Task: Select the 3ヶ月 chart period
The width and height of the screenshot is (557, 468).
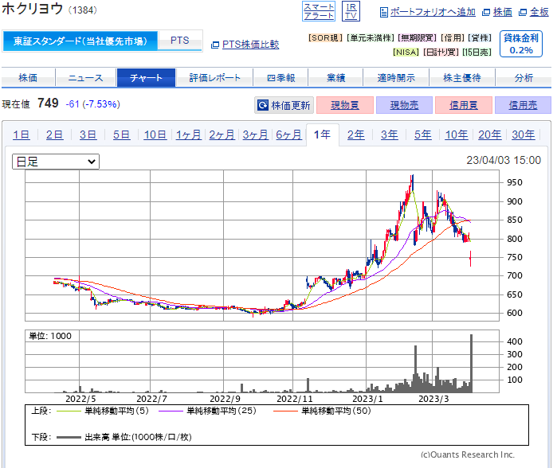Action: click(x=255, y=135)
